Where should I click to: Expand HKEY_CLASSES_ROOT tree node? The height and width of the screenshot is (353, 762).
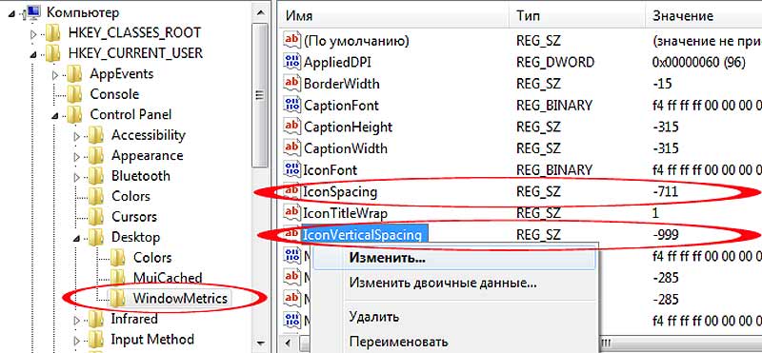pyautogui.click(x=33, y=34)
